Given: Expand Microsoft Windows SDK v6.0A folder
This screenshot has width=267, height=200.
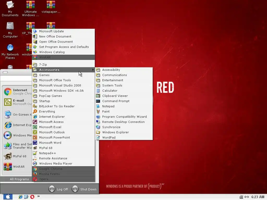Looking at the screenshot, I should (x=63, y=91).
